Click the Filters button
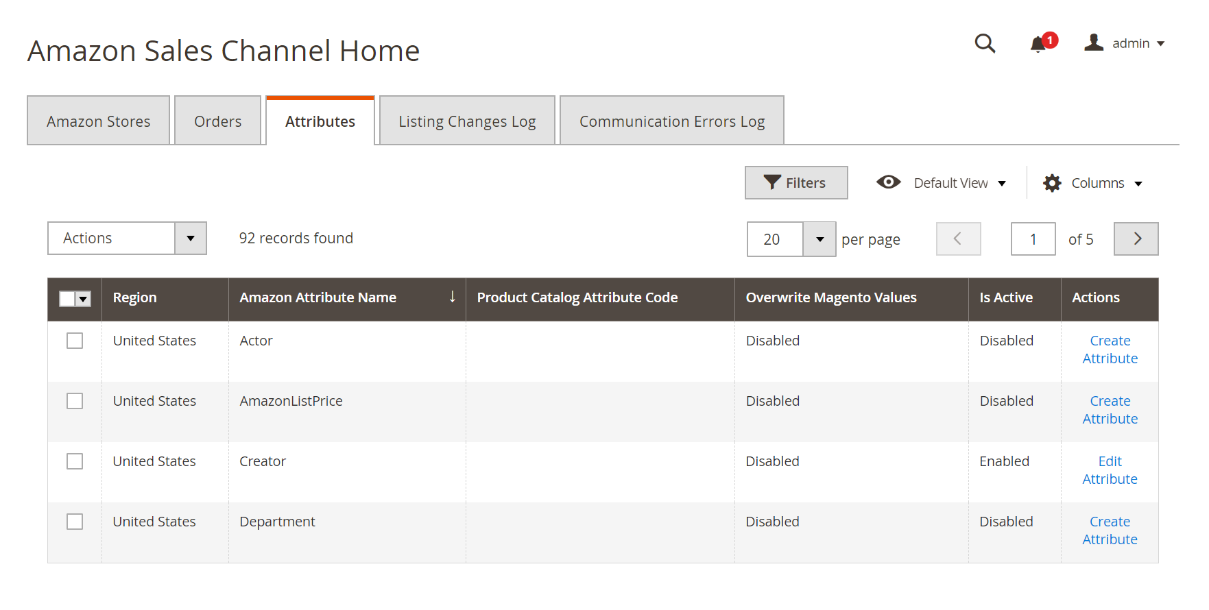 (796, 183)
